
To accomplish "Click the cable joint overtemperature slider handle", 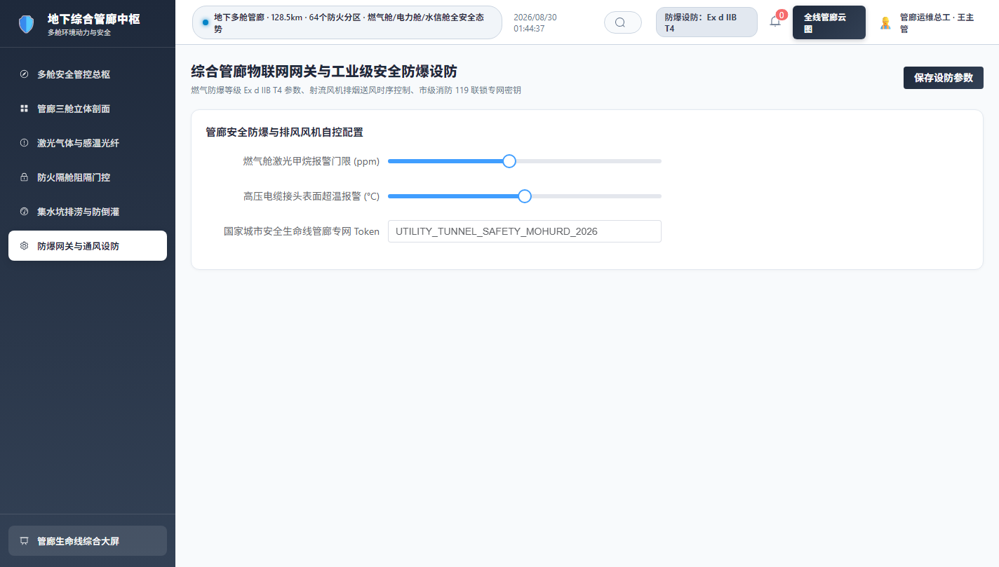I will point(525,196).
